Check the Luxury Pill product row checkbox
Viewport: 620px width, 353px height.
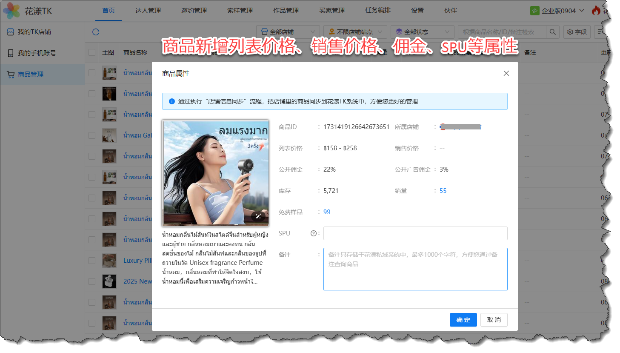(x=92, y=261)
